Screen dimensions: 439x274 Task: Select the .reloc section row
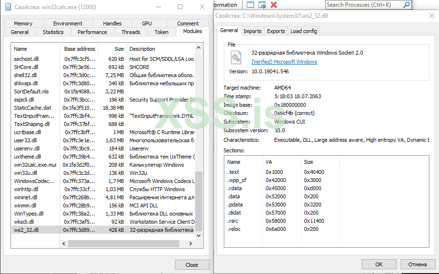[x=326, y=228]
